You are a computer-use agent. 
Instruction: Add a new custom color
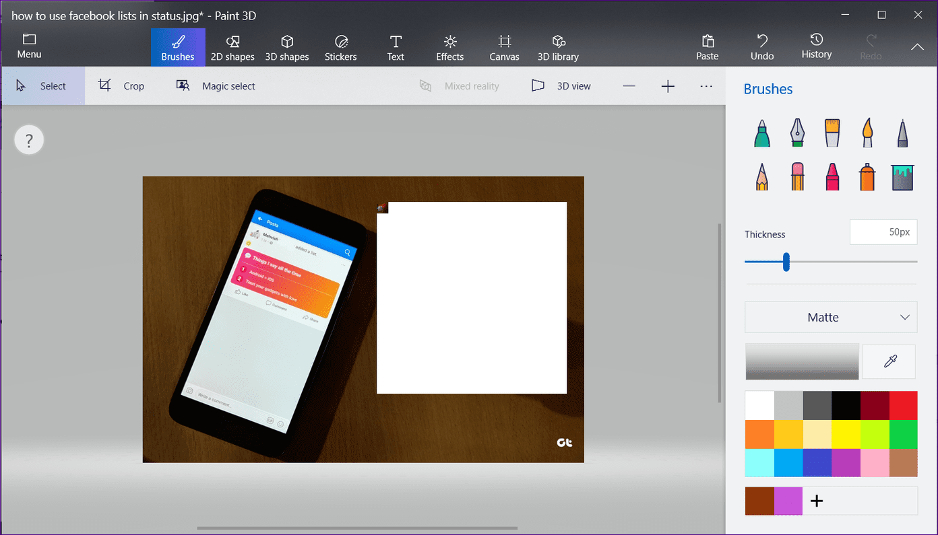(x=817, y=501)
